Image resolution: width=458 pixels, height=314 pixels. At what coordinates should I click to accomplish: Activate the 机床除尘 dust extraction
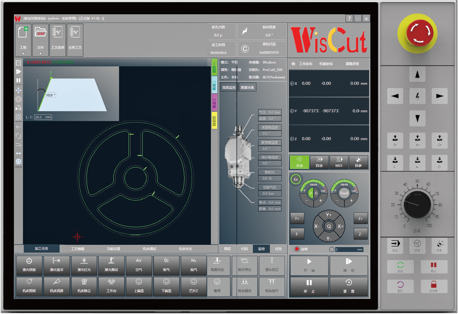(x=84, y=287)
